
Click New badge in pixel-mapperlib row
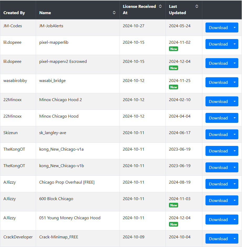point(174,49)
